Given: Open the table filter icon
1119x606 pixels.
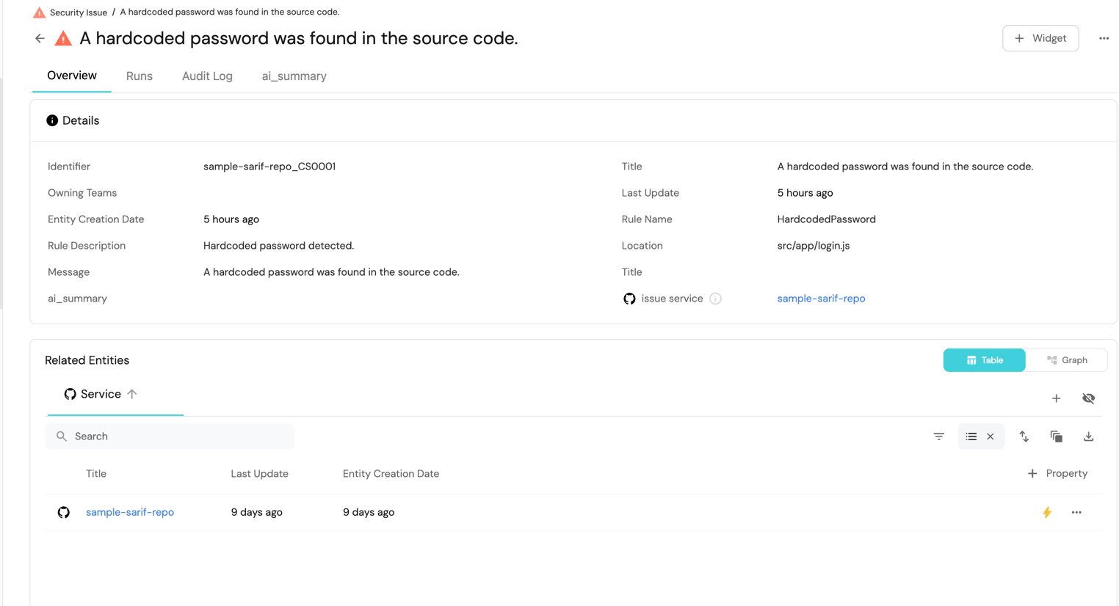Looking at the screenshot, I should coord(938,437).
